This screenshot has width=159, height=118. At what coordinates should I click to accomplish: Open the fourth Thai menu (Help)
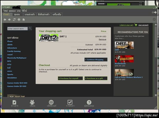coord(24,11)
